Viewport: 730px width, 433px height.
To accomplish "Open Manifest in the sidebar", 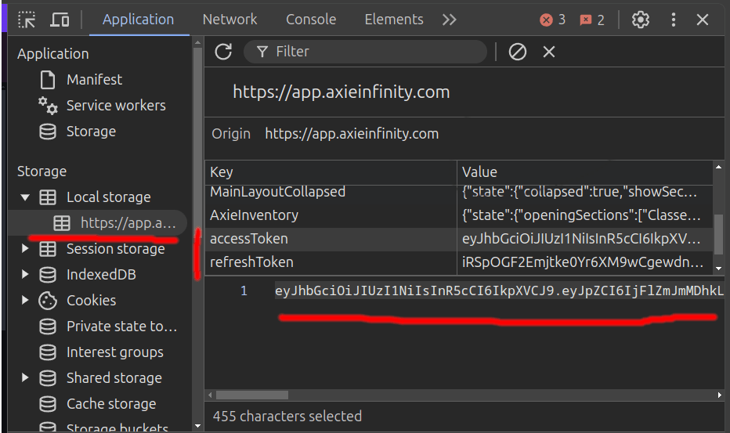I will tap(95, 80).
